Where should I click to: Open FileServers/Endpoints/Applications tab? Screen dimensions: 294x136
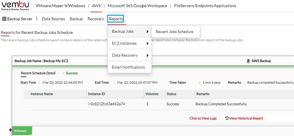(x=205, y=6)
